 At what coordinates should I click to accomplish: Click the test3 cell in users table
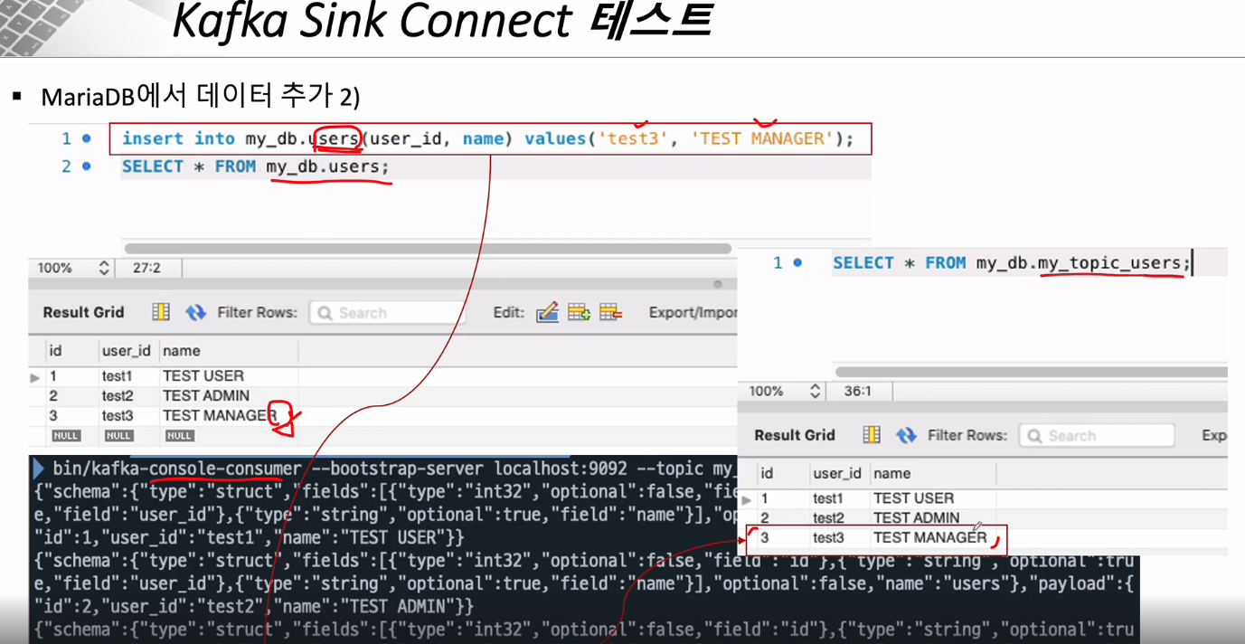[118, 415]
